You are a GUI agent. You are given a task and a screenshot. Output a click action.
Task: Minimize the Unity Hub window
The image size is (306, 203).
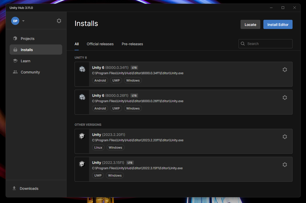tap(271, 8)
